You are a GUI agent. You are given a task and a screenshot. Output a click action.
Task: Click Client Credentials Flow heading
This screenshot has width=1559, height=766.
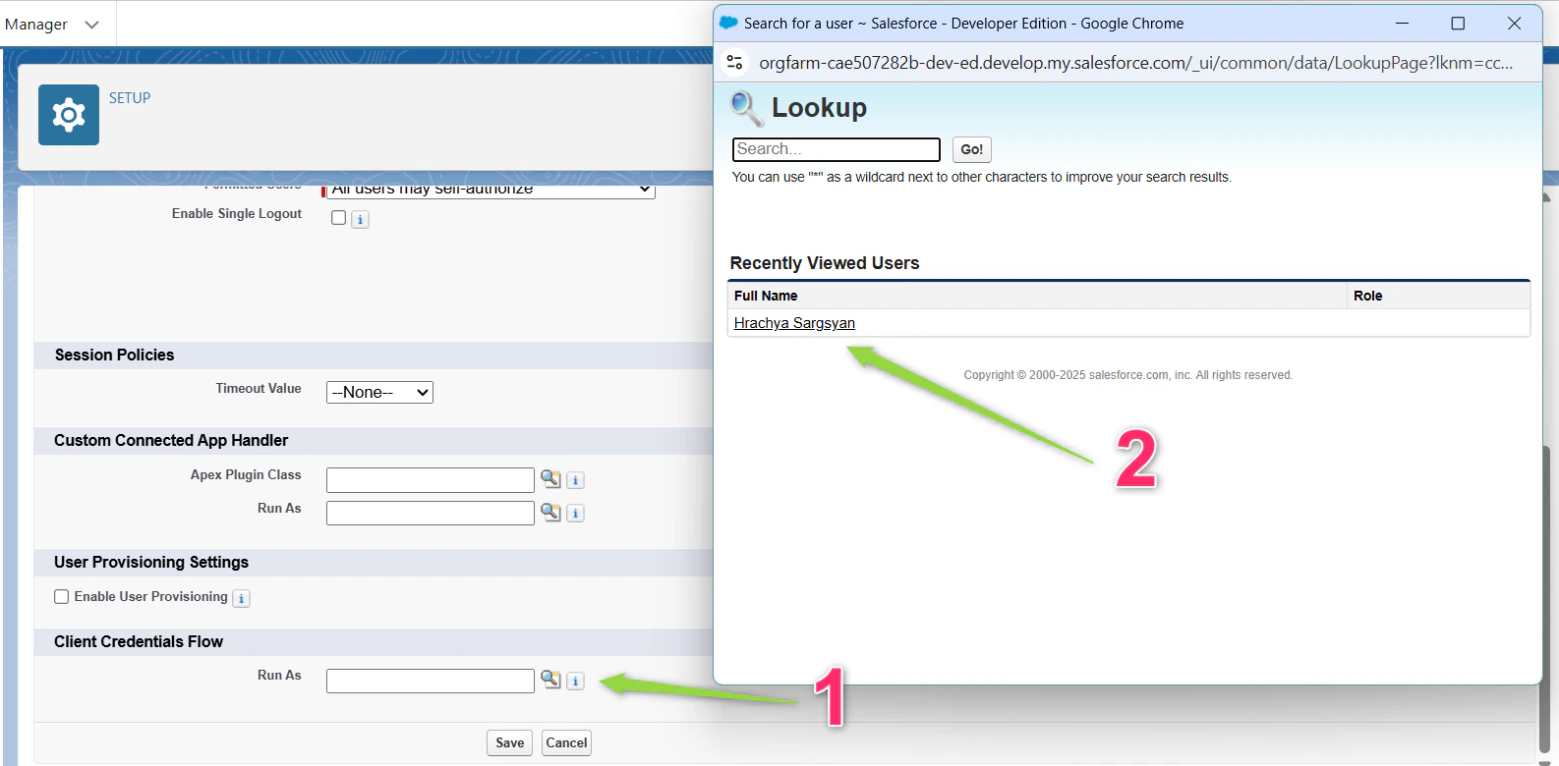pyautogui.click(x=139, y=642)
